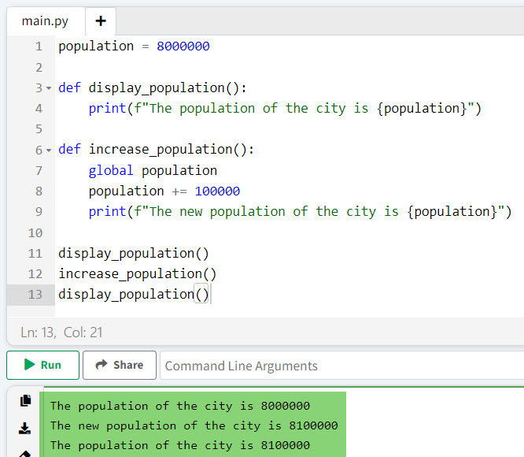Click 'Ln: 13, Col: 21' status text

pyautogui.click(x=61, y=333)
